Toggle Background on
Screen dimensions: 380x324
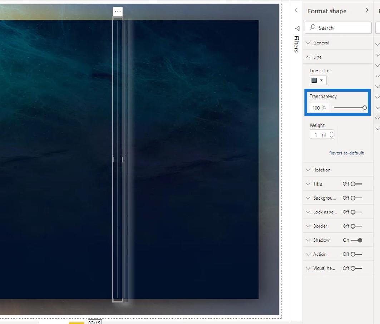point(356,198)
